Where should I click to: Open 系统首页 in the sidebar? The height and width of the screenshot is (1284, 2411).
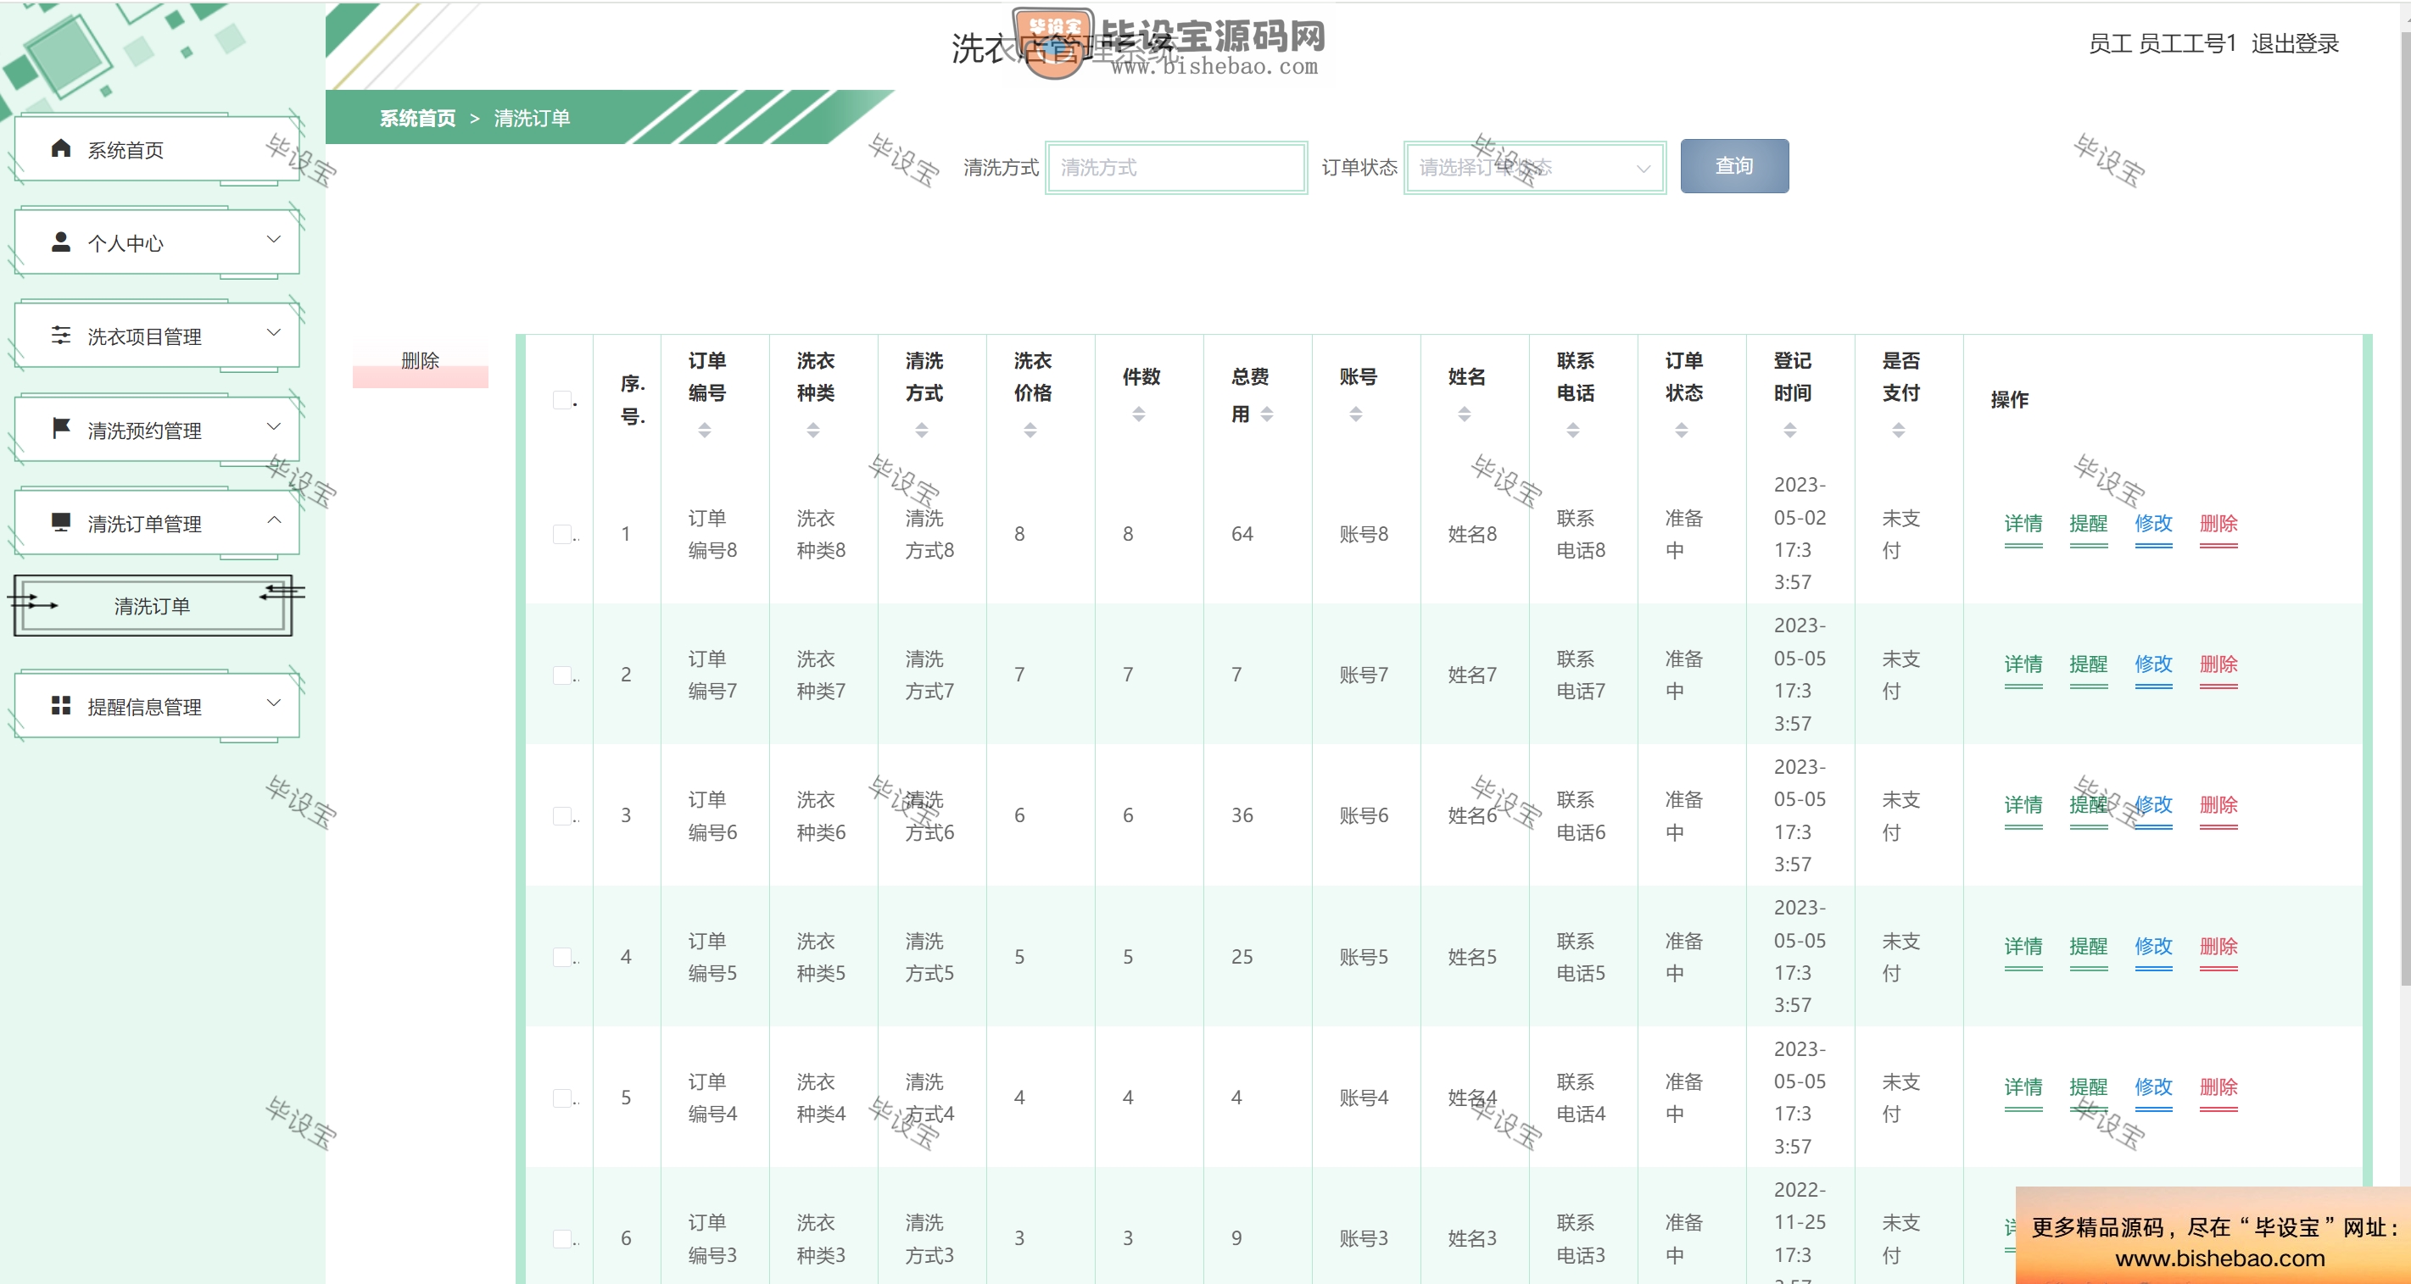click(x=156, y=150)
